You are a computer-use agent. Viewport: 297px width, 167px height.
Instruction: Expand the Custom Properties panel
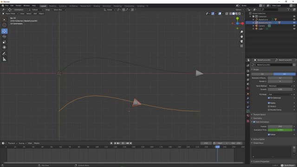tap(261, 161)
